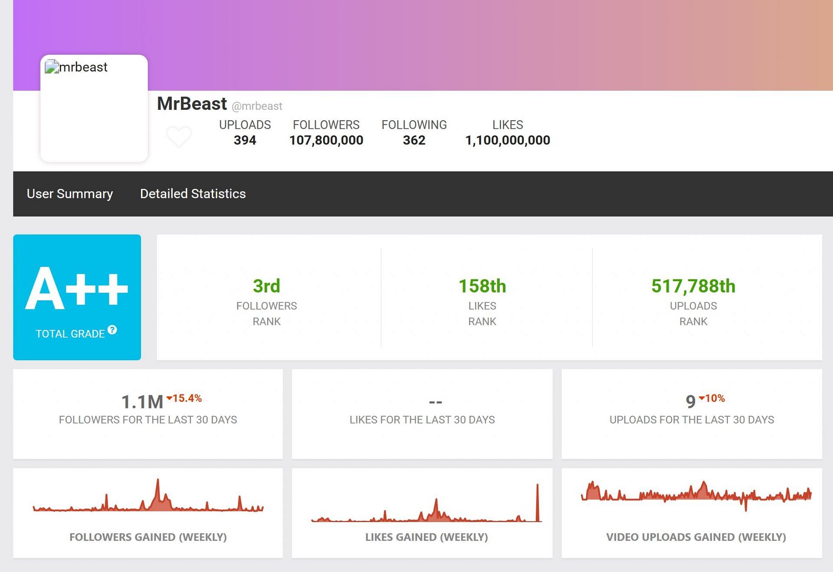Favorite MrBeast with the heart icon
This screenshot has height=572, width=833.
[179, 137]
